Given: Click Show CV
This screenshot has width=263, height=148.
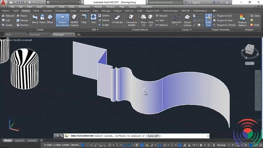Looking at the screenshot, I should [x=143, y=20].
